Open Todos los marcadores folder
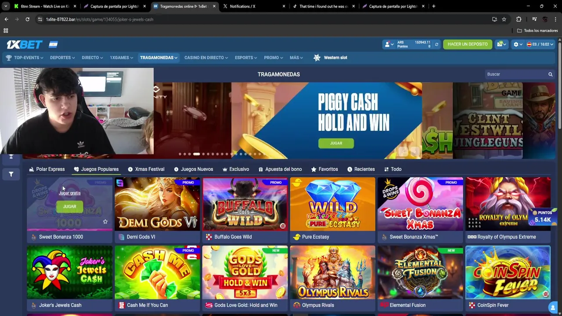 [x=537, y=31]
